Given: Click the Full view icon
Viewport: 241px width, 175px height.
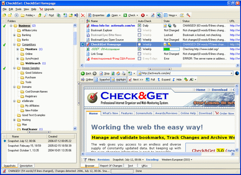Looking at the screenshot, I should click(x=150, y=80).
